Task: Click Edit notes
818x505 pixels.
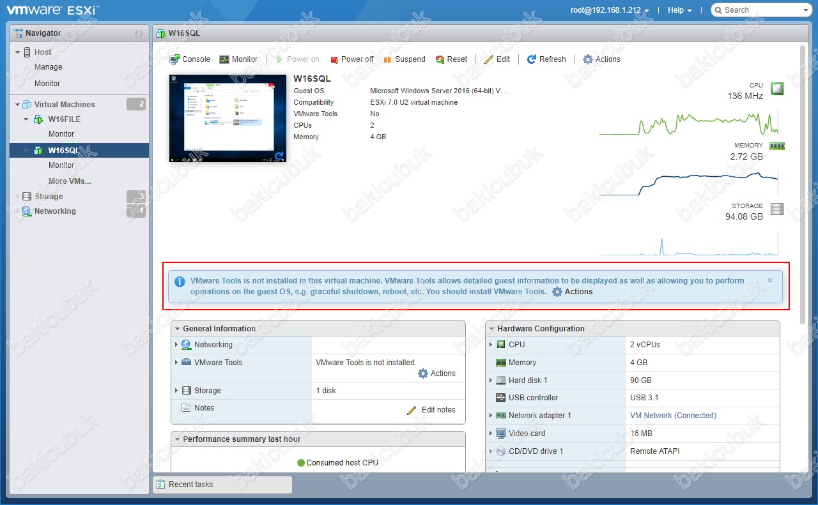Action: pos(431,410)
